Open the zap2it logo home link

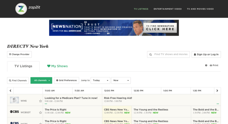pyautogui.click(x=28, y=9)
